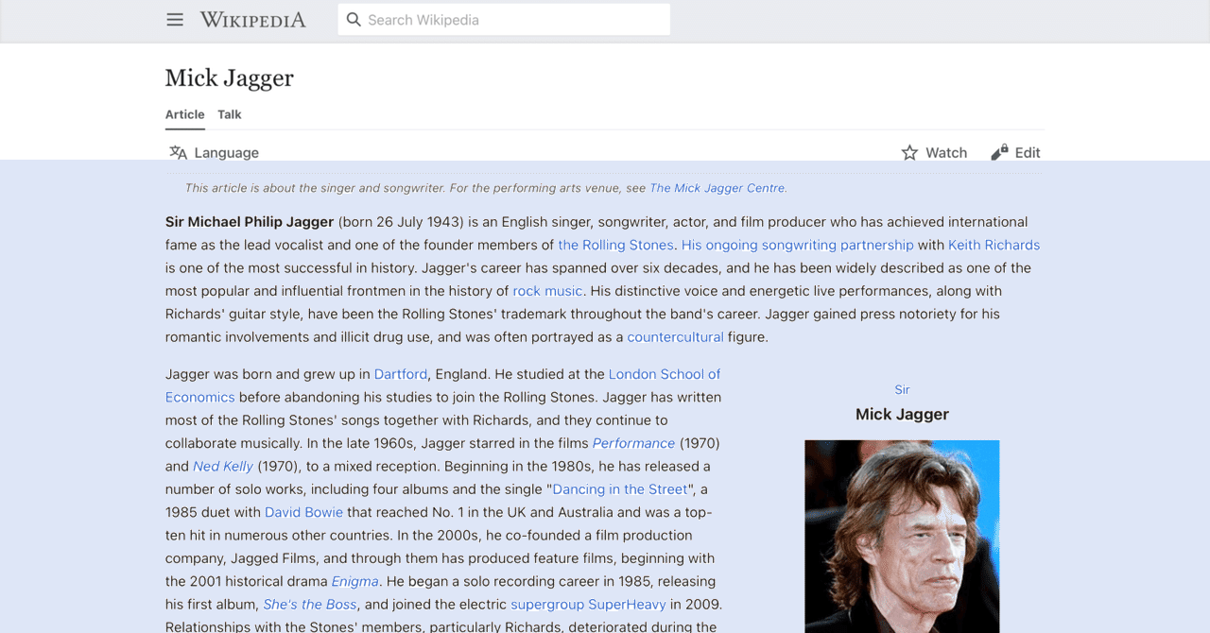Open the Performance film link
This screenshot has height=633, width=1210.
[633, 443]
